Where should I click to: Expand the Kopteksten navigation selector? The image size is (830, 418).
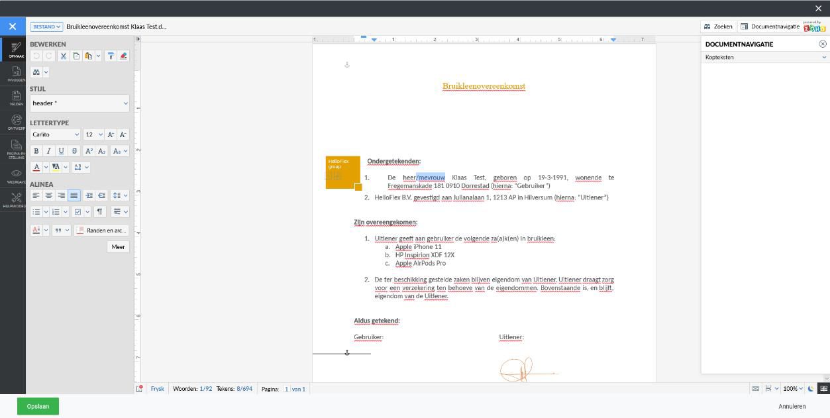(764, 58)
